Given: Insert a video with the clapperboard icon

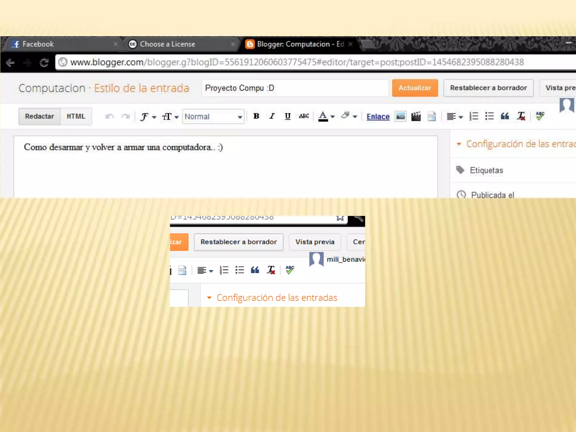Looking at the screenshot, I should (416, 116).
